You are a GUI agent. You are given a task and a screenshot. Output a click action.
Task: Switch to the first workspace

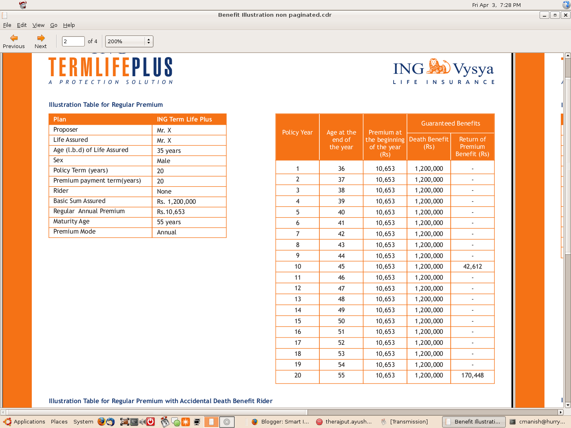coord(211,422)
